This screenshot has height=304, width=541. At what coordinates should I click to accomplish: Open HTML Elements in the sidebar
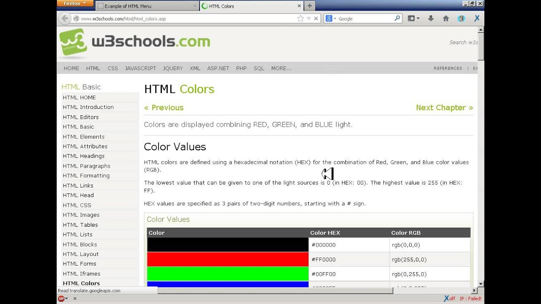click(100, 137)
